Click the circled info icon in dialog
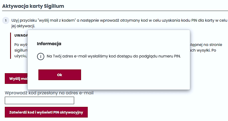Screen dimensions: 228x121 click(41, 57)
